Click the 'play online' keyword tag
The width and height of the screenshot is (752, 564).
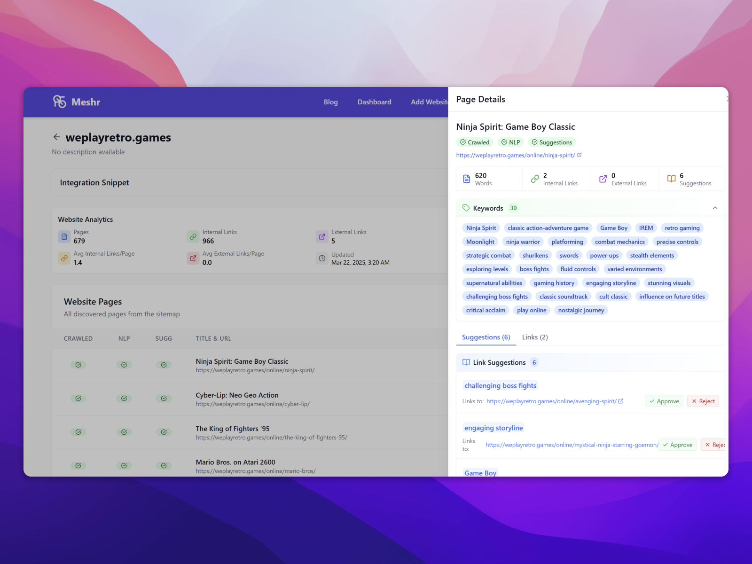[532, 310]
